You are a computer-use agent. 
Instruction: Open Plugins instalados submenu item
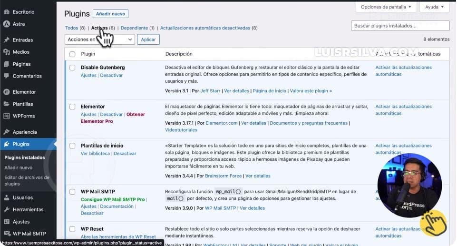click(24, 157)
